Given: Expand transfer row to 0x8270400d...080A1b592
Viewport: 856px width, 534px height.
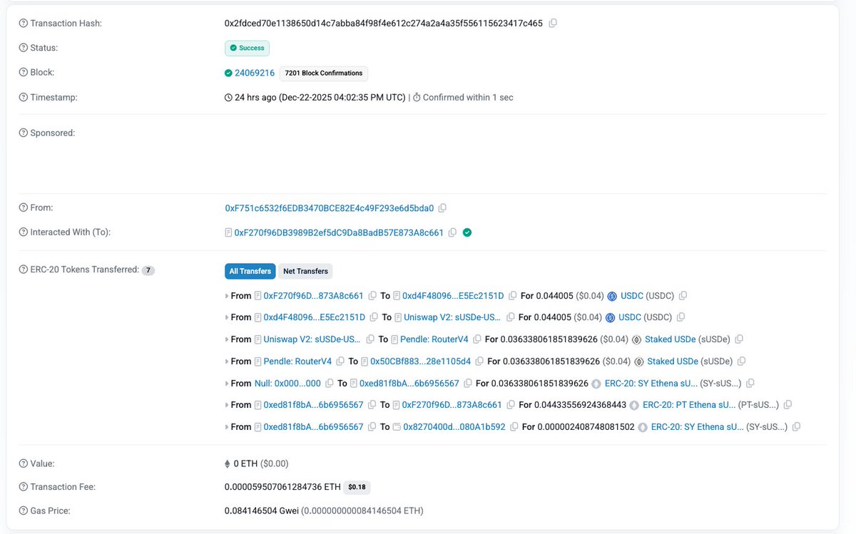Looking at the screenshot, I should pyautogui.click(x=228, y=427).
